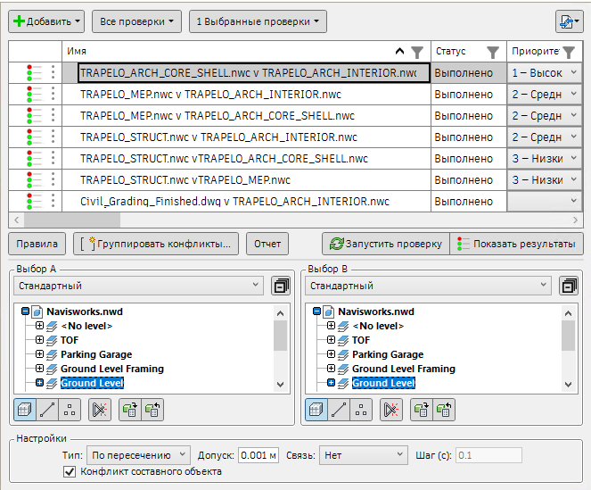Toggle surfaces geometry button in Выбор B
The width and height of the screenshot is (591, 490).
(x=316, y=410)
